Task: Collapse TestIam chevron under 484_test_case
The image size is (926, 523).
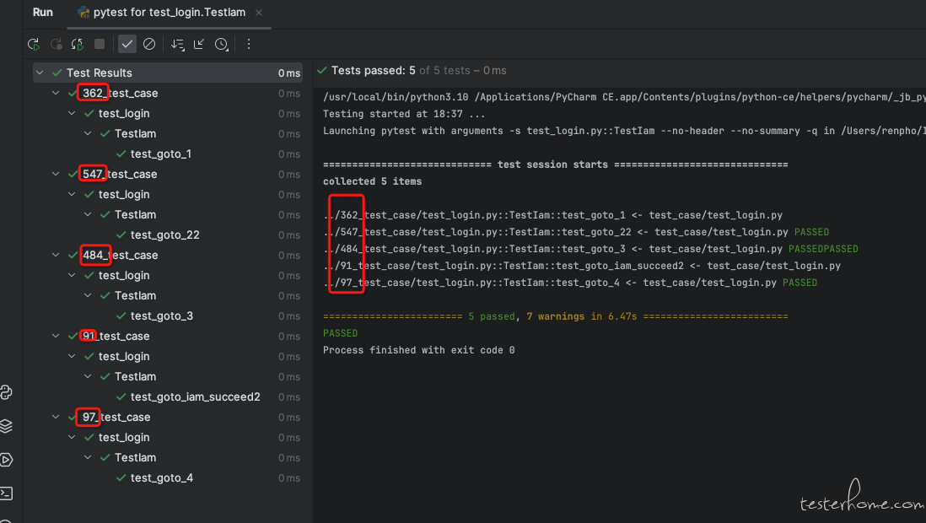Action: coord(88,295)
